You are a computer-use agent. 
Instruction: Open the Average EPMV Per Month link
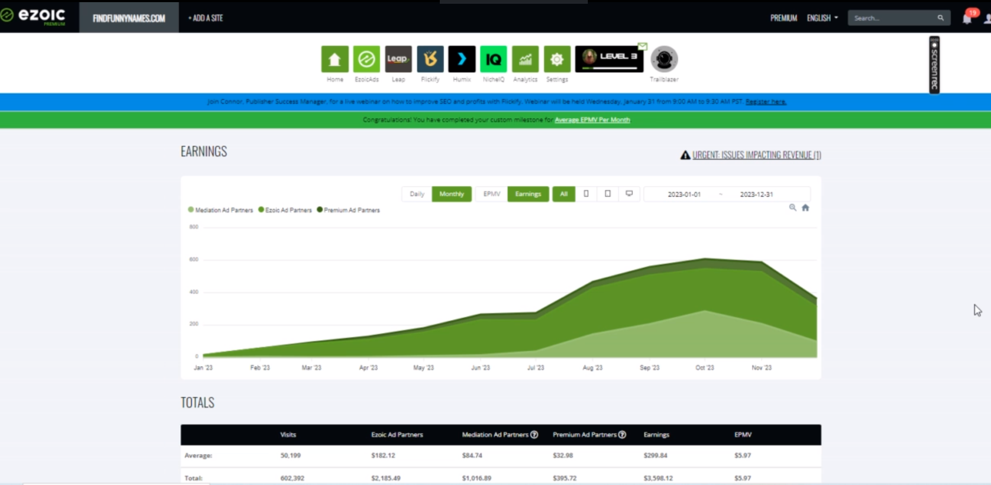coord(592,120)
